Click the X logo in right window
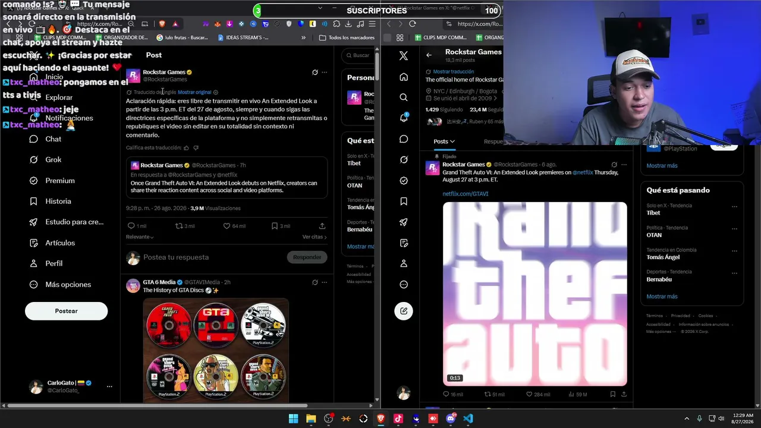The width and height of the screenshot is (761, 428). [404, 56]
